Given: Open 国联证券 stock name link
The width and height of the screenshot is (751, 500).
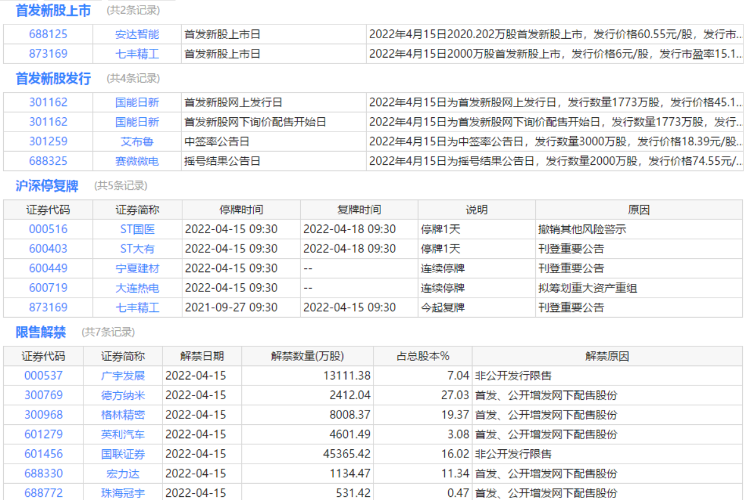Looking at the screenshot, I should [x=123, y=454].
